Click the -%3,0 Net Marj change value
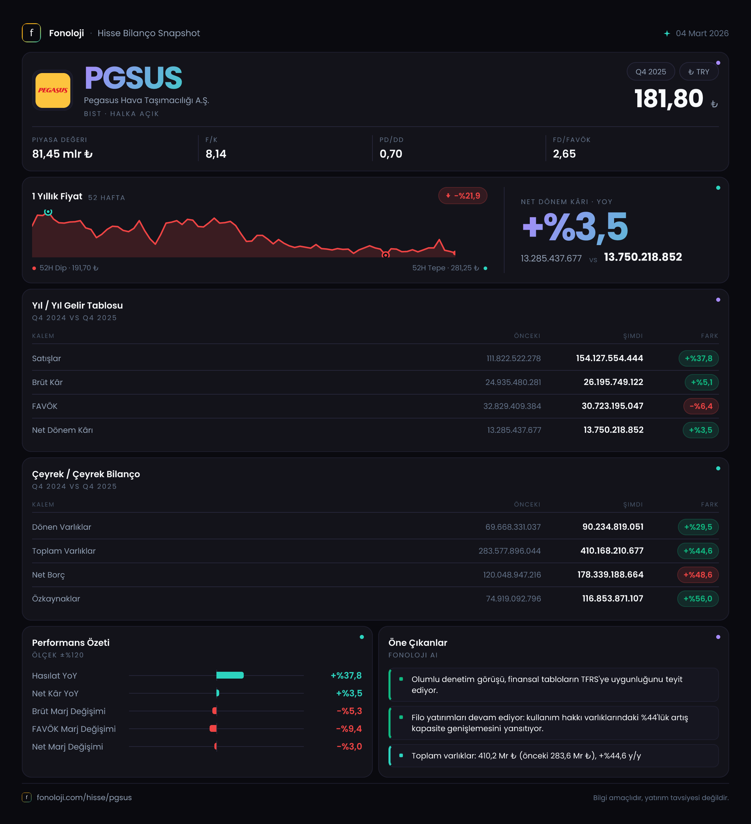This screenshot has width=751, height=824. 349,746
